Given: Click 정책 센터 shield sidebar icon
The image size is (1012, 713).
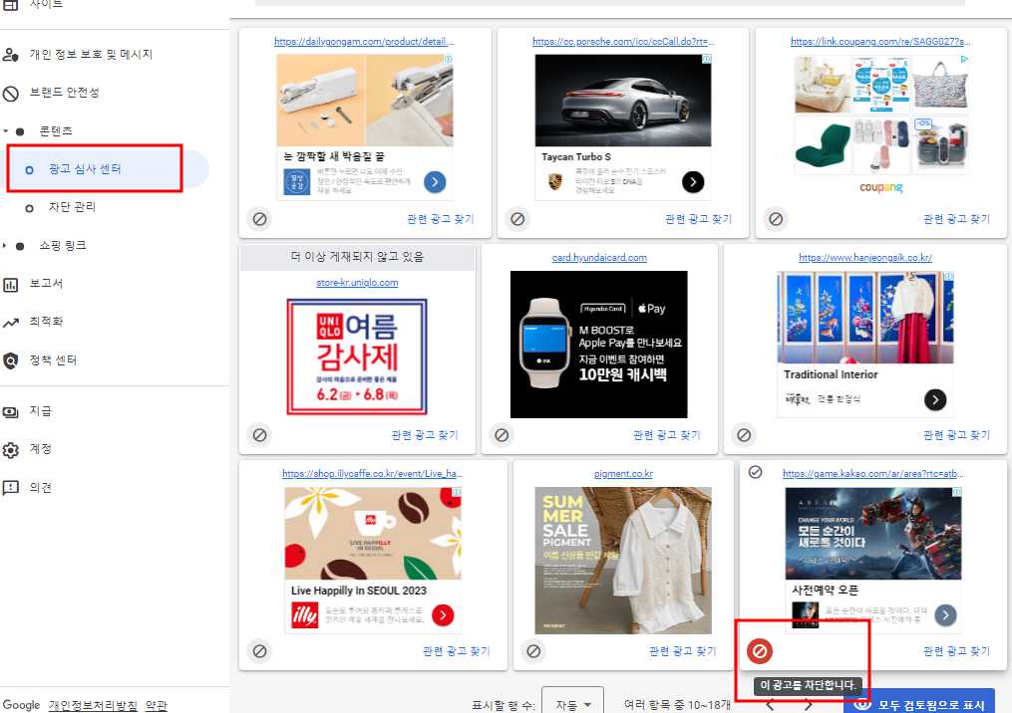Looking at the screenshot, I should (10, 360).
